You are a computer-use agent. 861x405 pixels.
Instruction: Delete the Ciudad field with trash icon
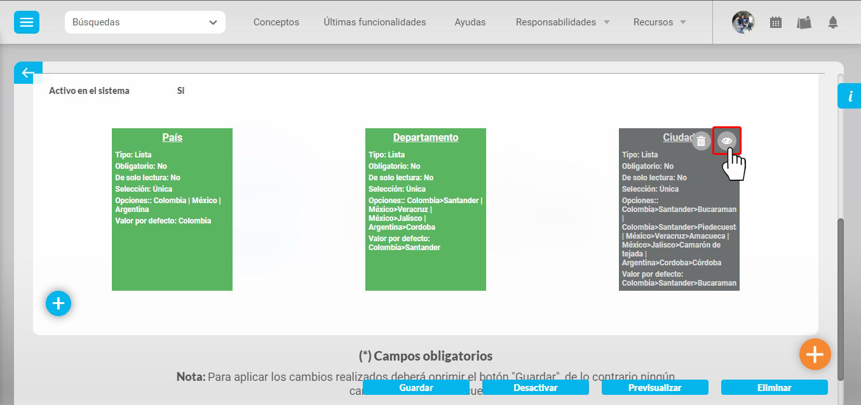[x=701, y=141]
